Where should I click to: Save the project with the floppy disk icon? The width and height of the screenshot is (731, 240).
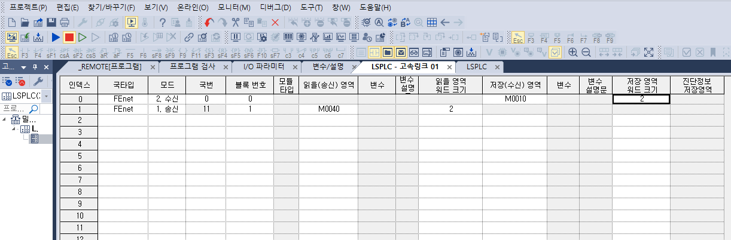pyautogui.click(x=51, y=23)
